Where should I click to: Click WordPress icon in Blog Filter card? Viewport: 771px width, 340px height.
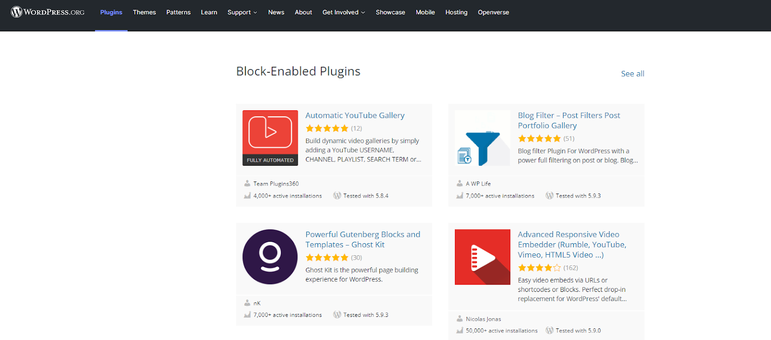[549, 196]
